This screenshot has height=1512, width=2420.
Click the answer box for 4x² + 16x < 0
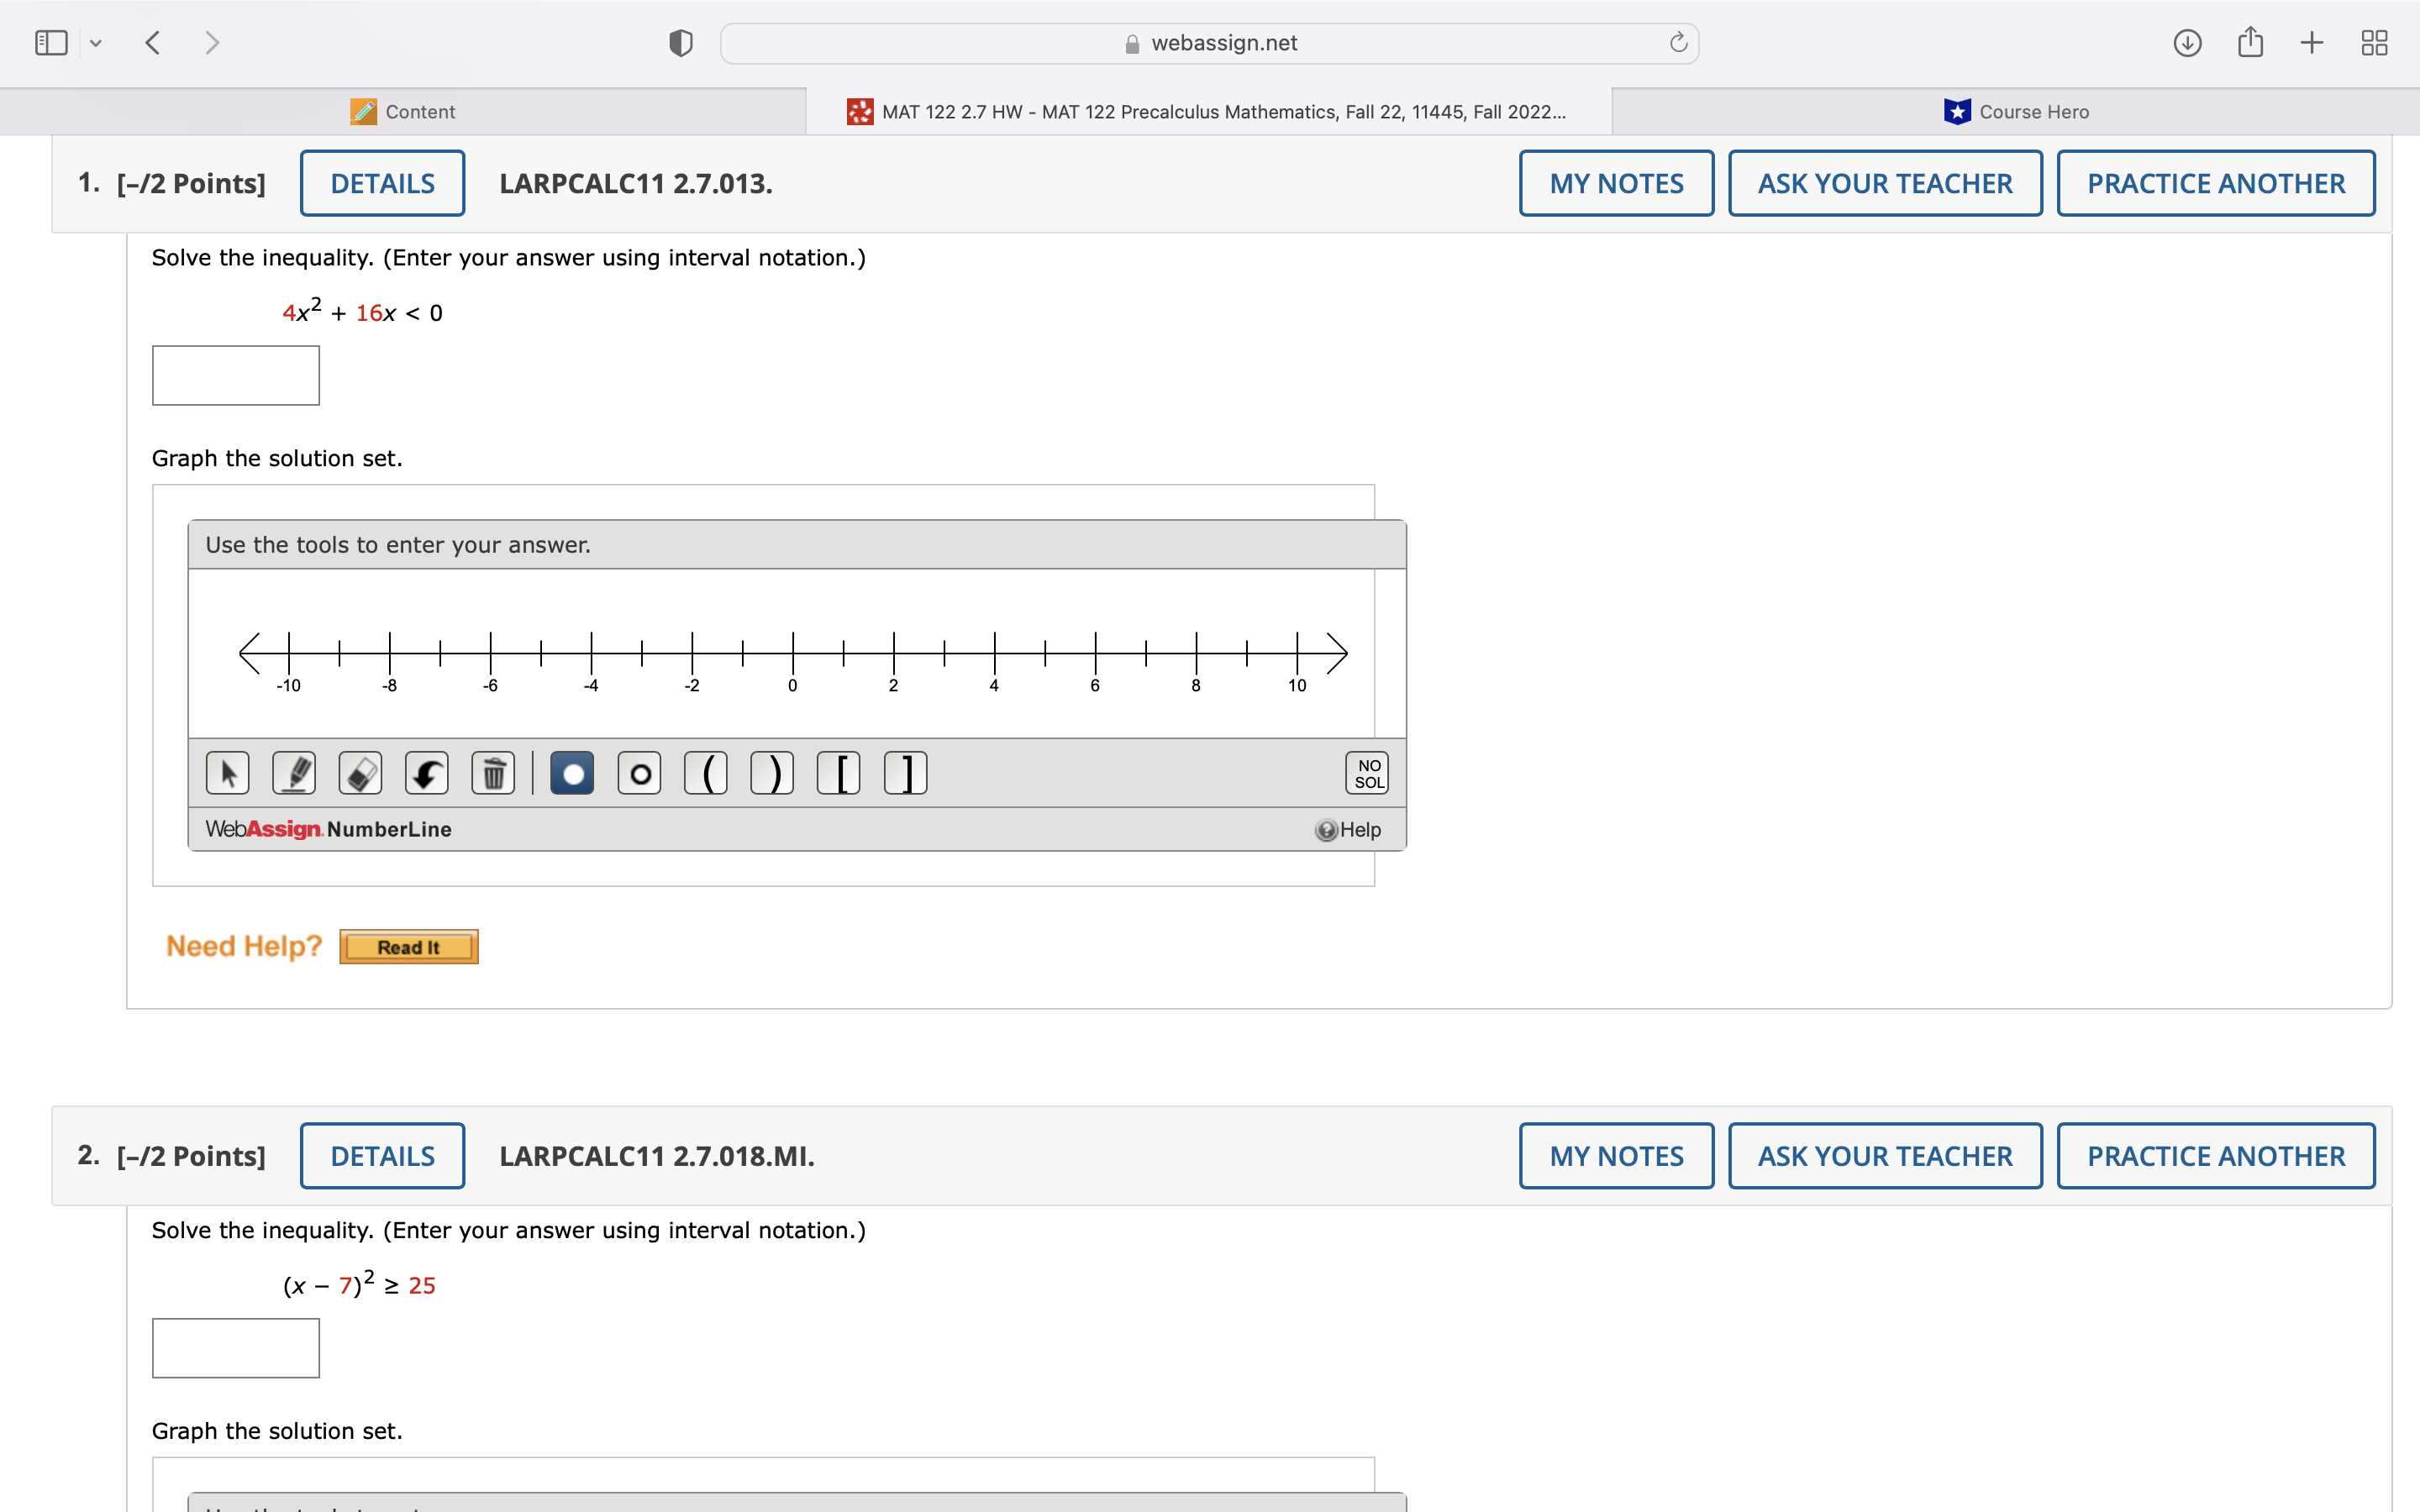[236, 376]
